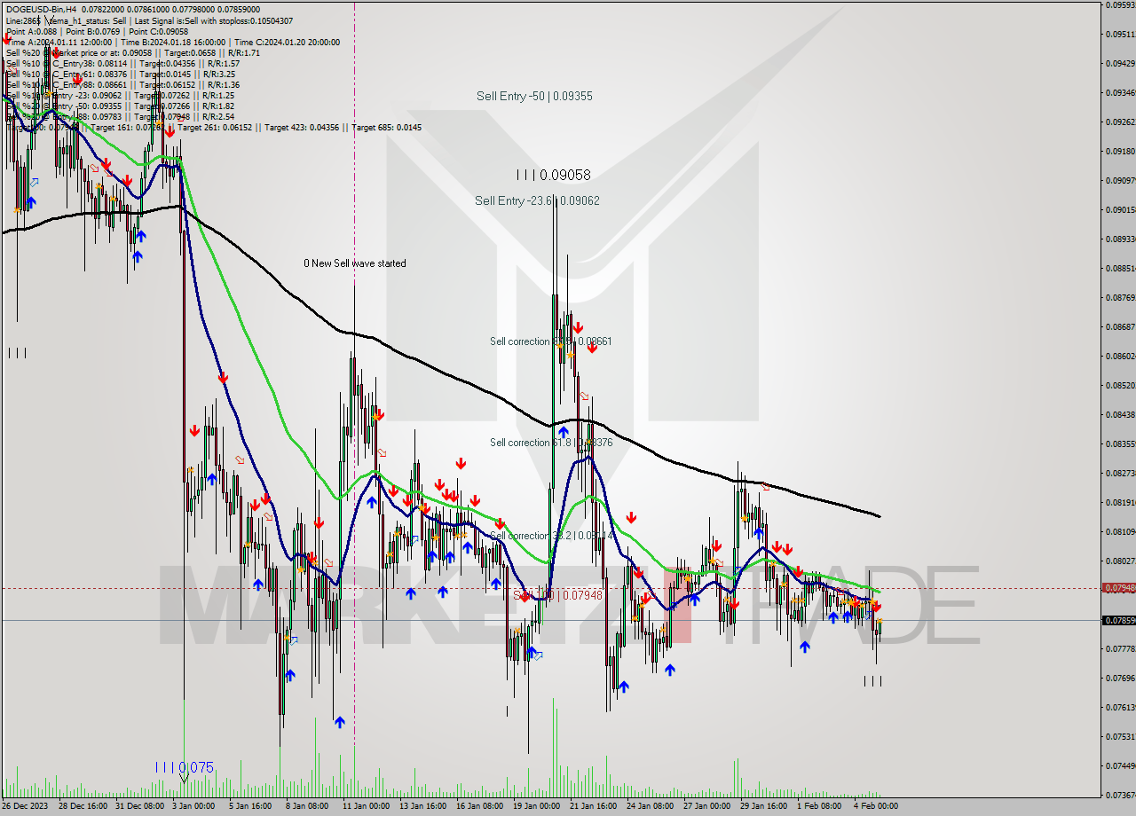Click the 0.08109 price axis label
1136x816 pixels.
1118,531
